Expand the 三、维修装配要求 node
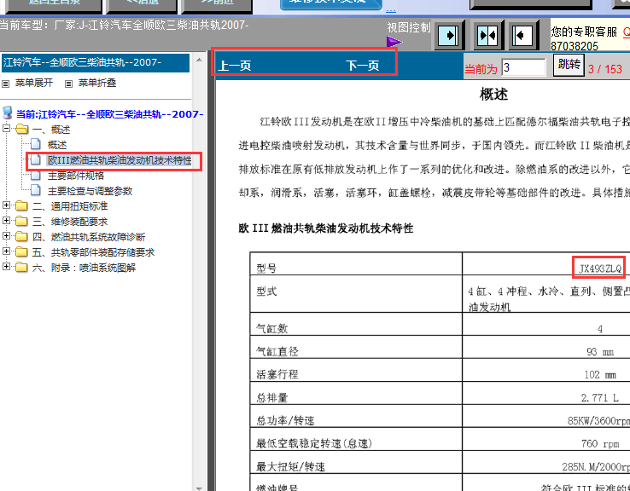The image size is (630, 491). 6,221
